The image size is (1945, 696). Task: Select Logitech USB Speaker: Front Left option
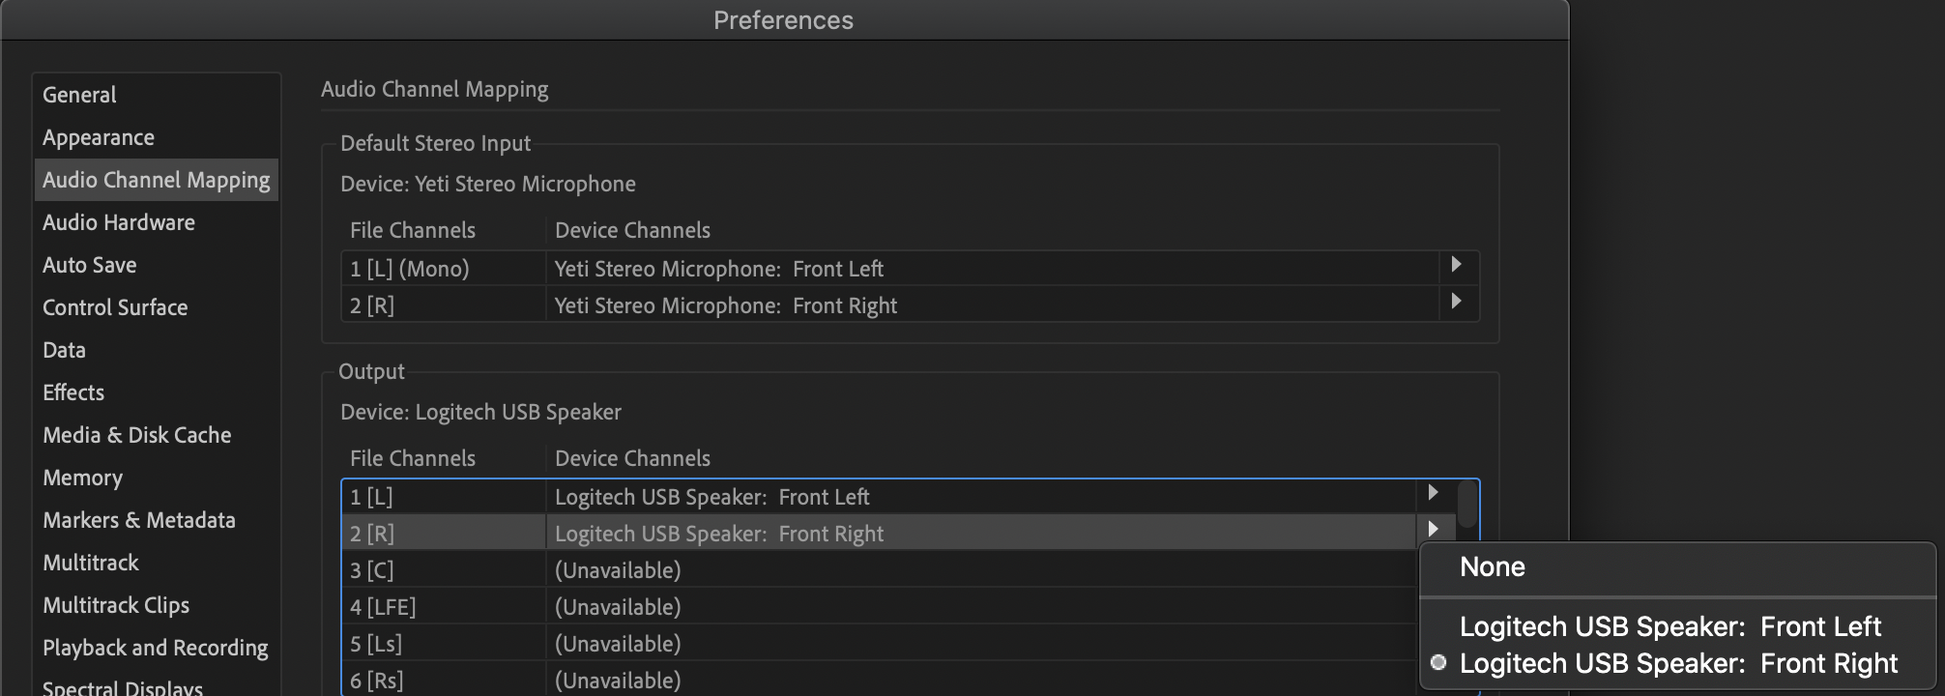tap(1669, 627)
